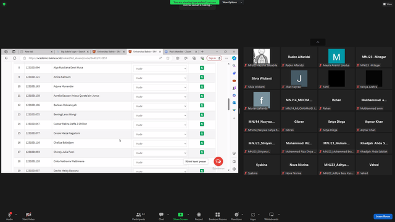Expand arrow beside Whiteboards

coord(279,215)
